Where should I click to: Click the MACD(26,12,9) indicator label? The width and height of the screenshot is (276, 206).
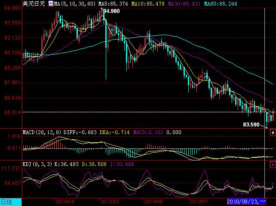pos(42,132)
